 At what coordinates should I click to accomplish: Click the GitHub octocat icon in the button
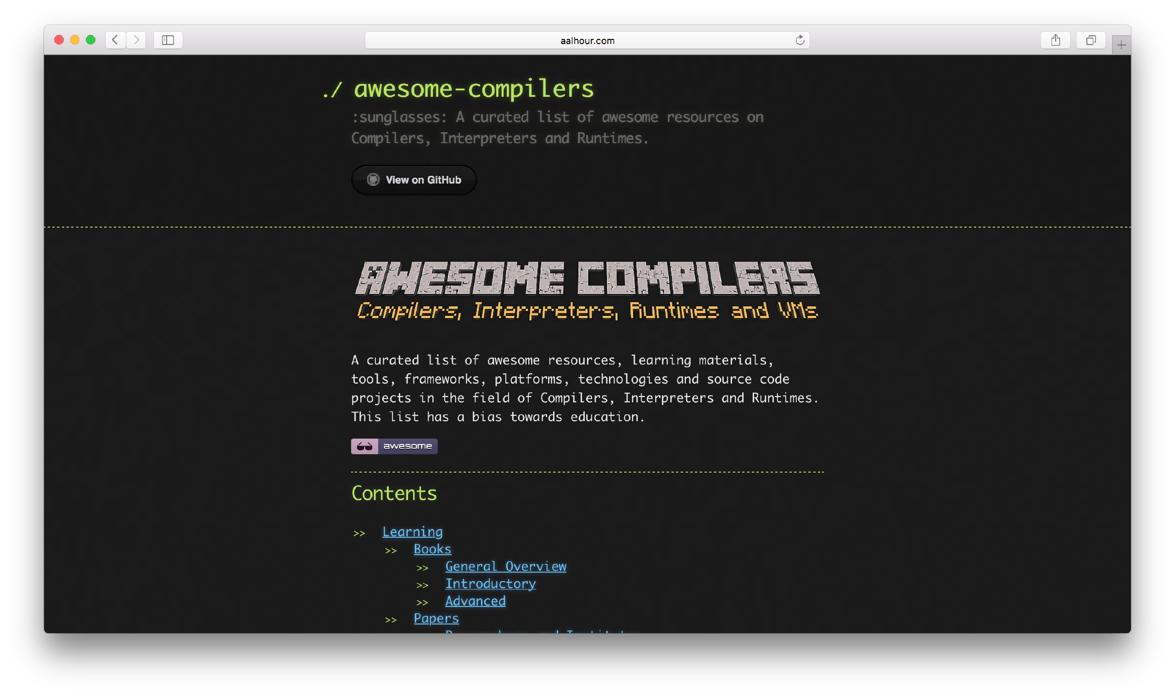[x=373, y=180]
